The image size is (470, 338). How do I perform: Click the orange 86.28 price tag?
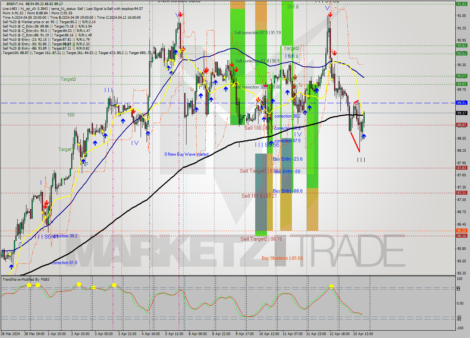461,231
